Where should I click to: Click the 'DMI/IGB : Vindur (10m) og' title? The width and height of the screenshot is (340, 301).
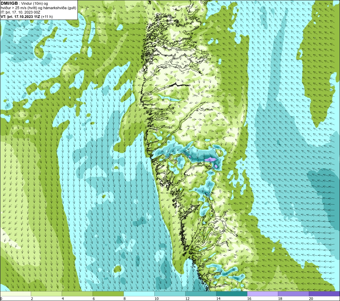24,3
